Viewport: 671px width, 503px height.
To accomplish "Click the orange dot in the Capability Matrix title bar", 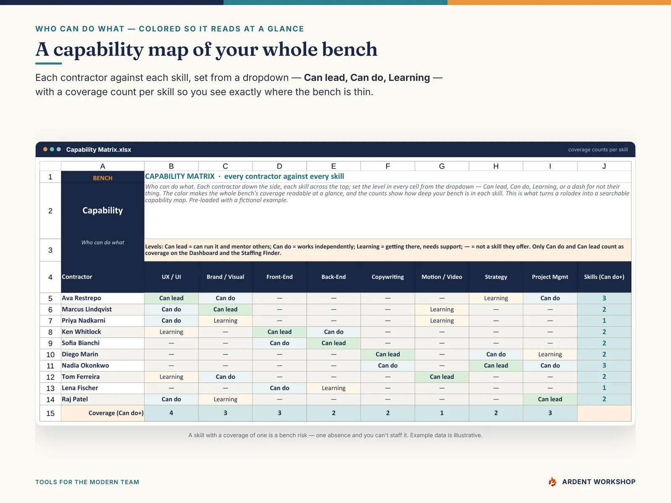I will (x=45, y=149).
